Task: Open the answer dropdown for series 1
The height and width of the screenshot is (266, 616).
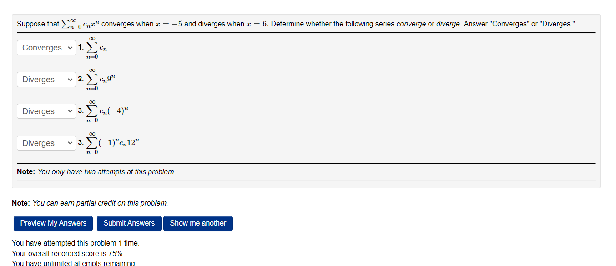Action: point(46,47)
